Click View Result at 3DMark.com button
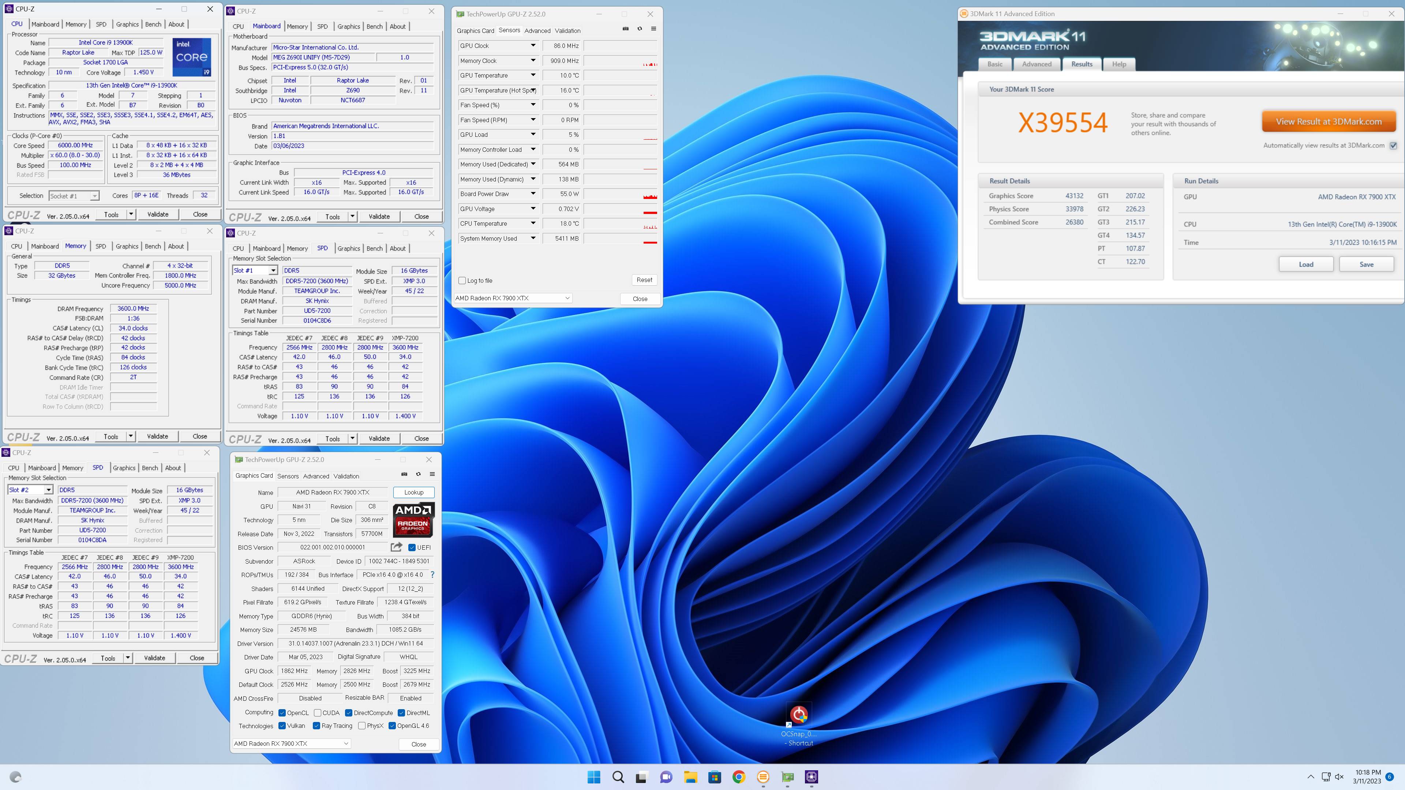Image resolution: width=1405 pixels, height=790 pixels. [1329, 121]
